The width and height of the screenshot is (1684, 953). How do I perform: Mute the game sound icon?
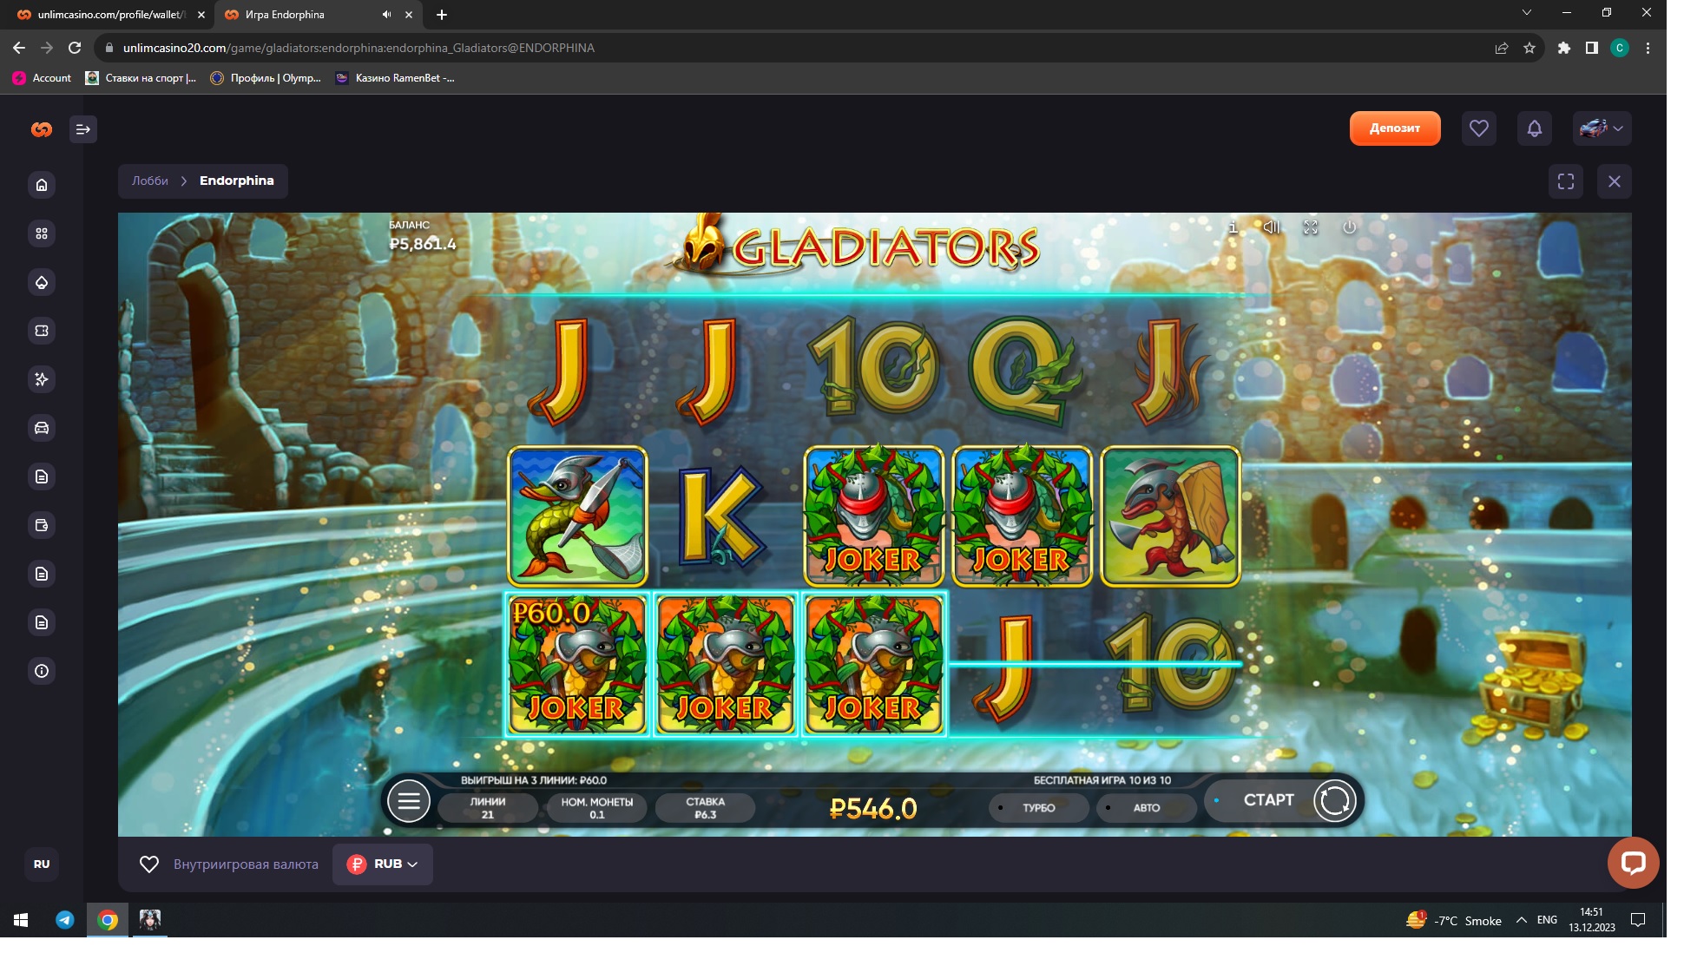coord(1272,227)
